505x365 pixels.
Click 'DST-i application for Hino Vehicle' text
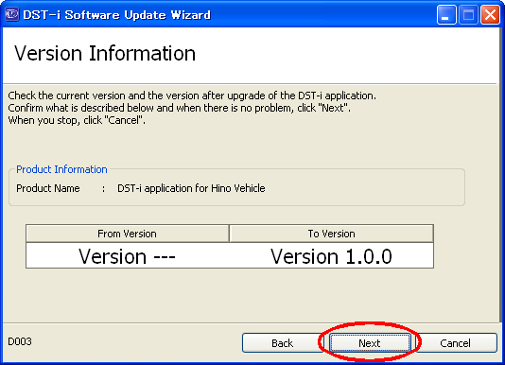click(x=191, y=188)
